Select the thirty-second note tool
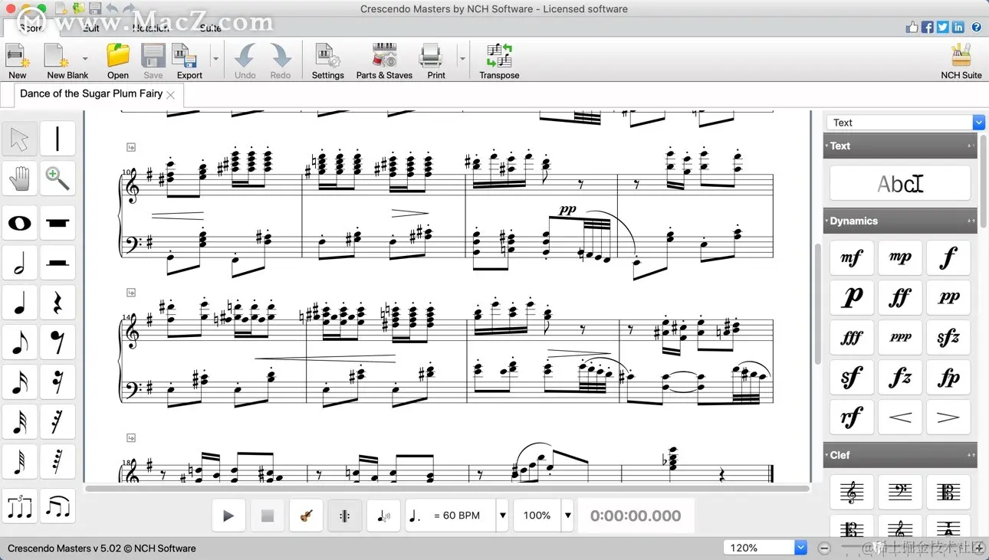 20,422
